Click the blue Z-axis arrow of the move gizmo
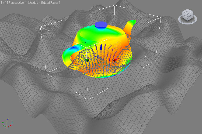 pos(101,47)
